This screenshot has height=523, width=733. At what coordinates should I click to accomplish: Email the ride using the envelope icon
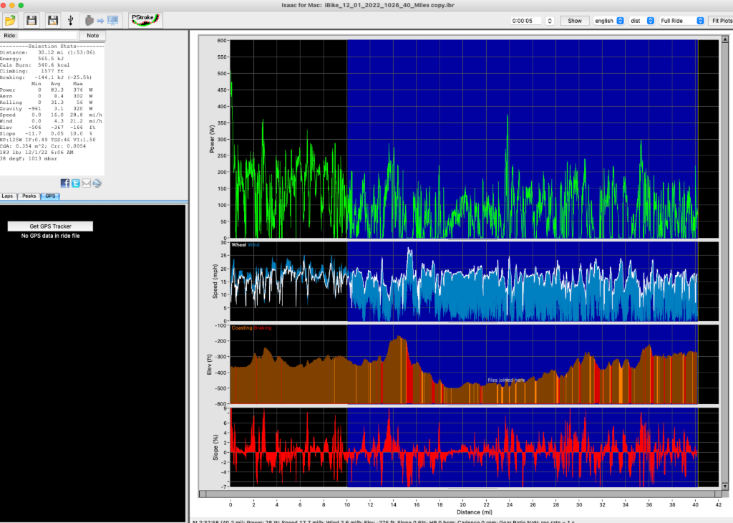pyautogui.click(x=86, y=183)
